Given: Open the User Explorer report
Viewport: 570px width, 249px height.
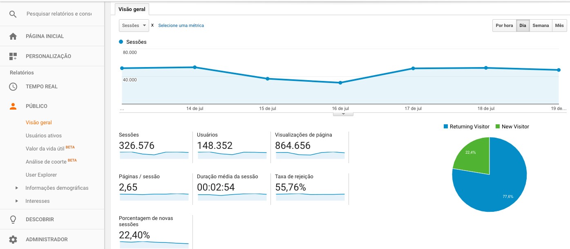Looking at the screenshot, I should click(41, 175).
